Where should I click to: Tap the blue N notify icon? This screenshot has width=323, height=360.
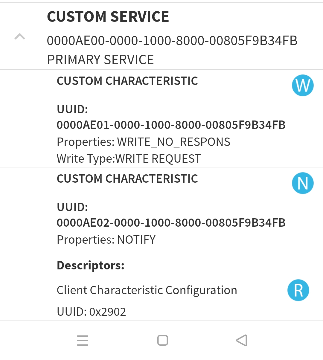(x=303, y=183)
